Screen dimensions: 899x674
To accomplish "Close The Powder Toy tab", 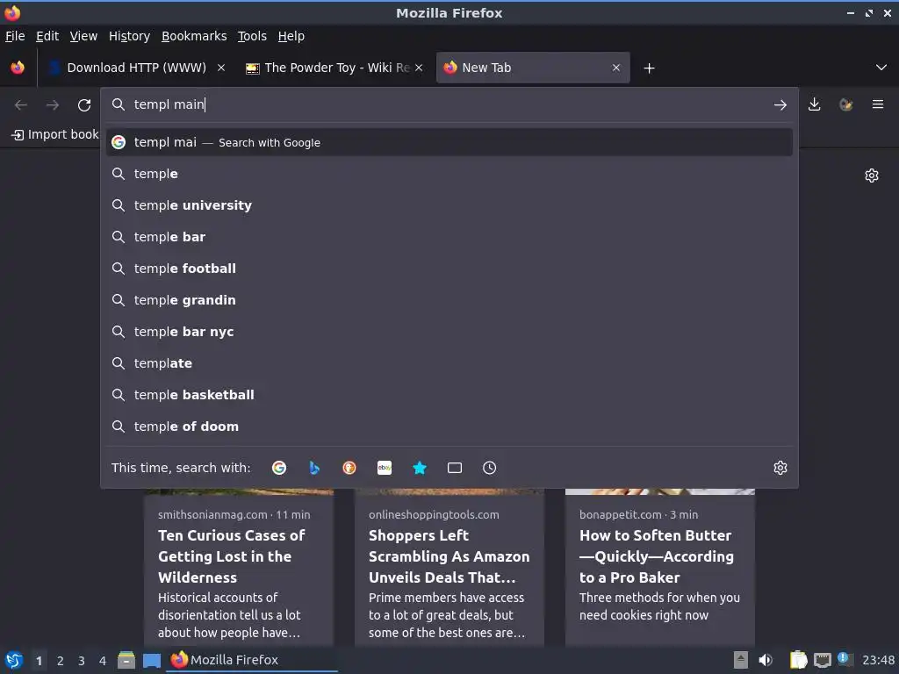I will tap(419, 68).
